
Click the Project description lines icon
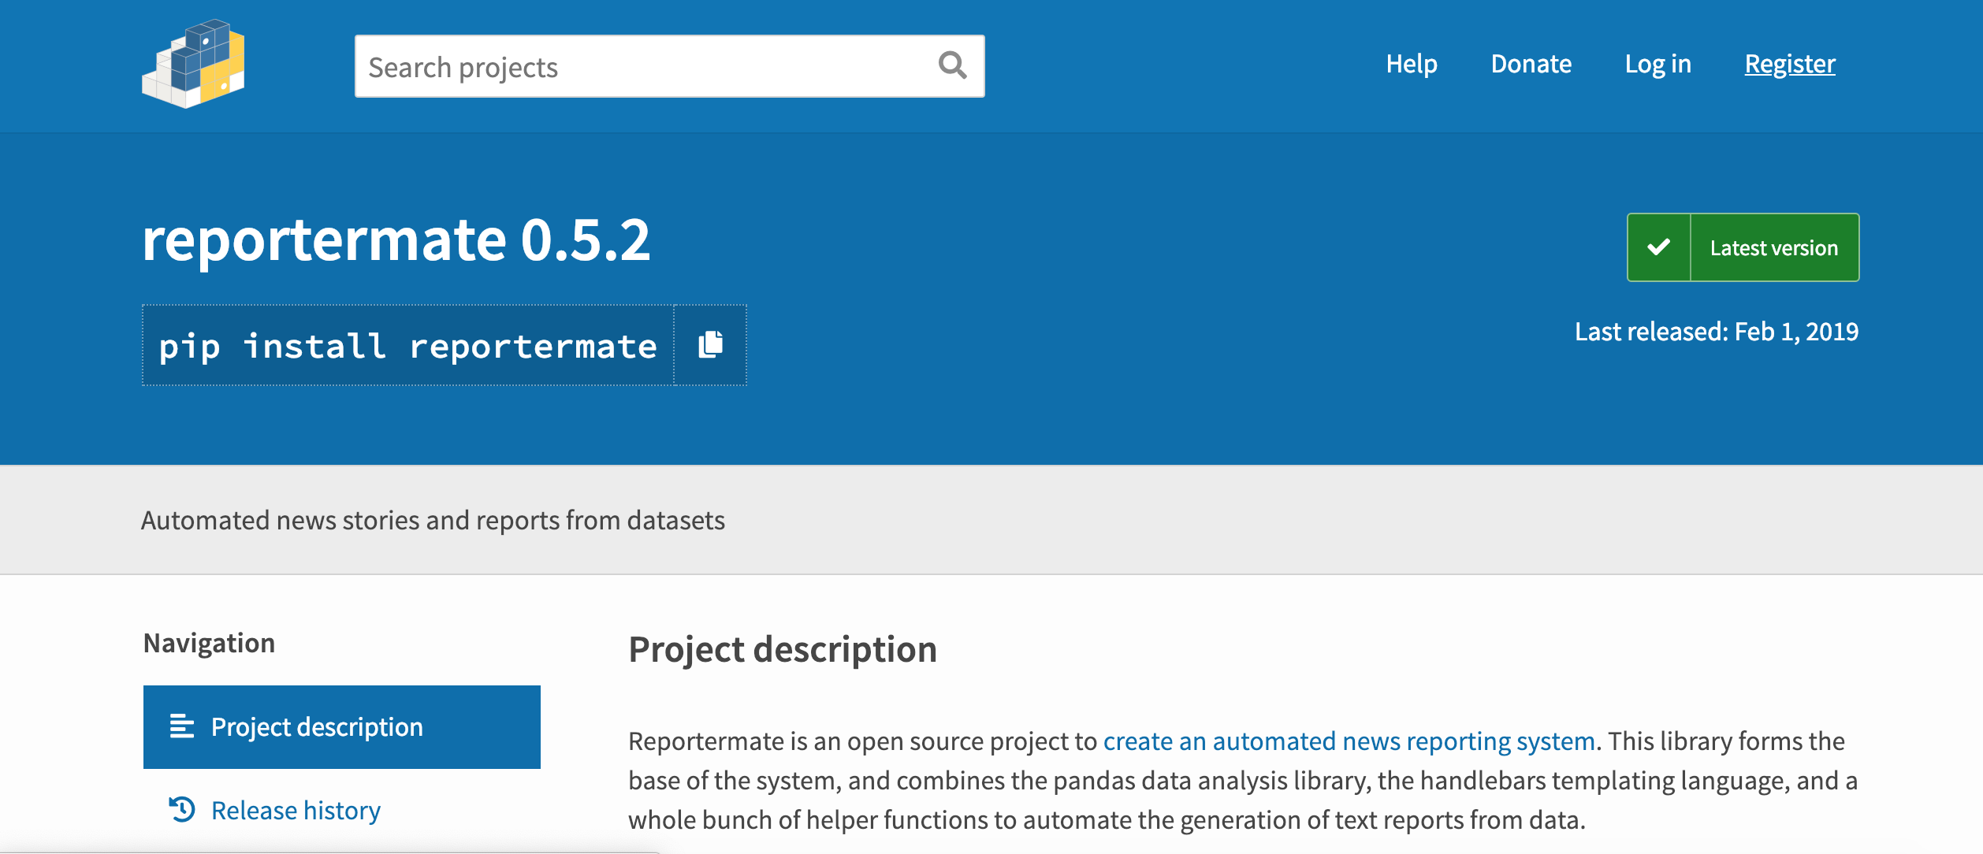coord(182,726)
